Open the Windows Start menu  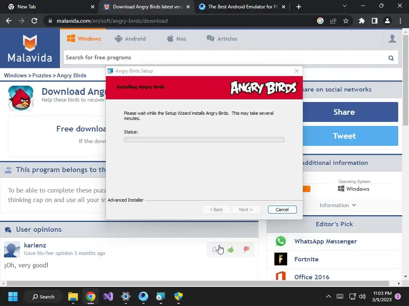tap(13, 296)
